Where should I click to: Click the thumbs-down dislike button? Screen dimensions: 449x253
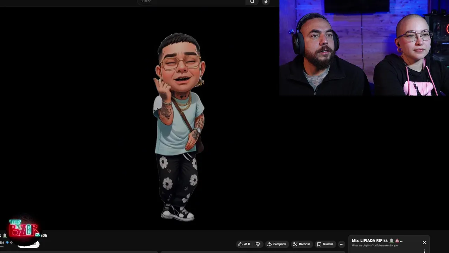pyautogui.click(x=258, y=244)
